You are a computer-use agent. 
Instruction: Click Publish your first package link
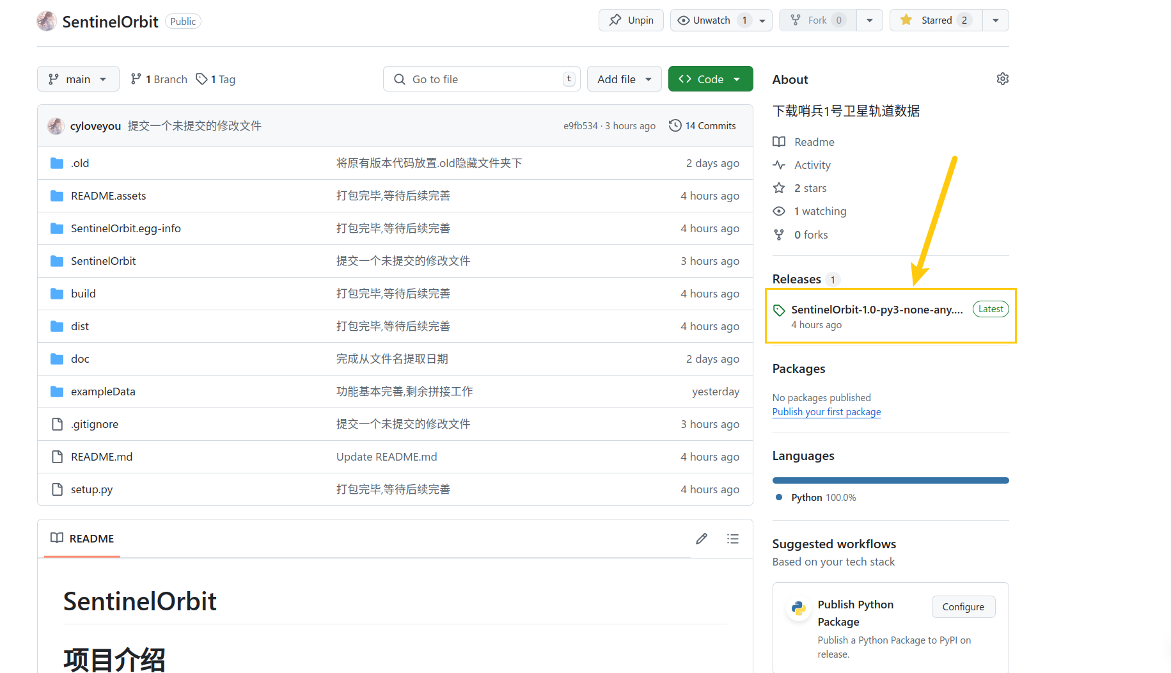point(826,412)
